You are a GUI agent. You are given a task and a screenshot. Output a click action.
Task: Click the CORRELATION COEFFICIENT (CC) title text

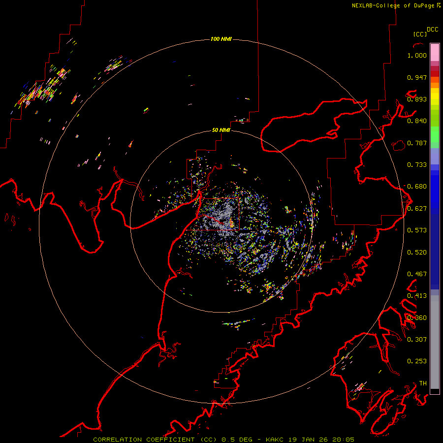[155, 440]
